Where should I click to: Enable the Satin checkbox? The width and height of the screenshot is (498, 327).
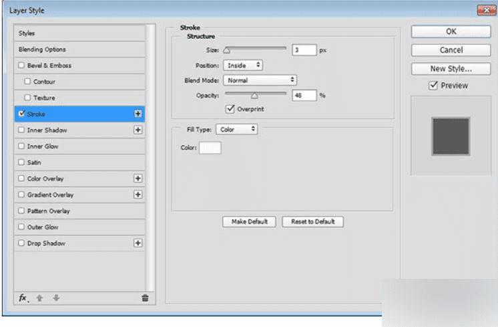21,162
